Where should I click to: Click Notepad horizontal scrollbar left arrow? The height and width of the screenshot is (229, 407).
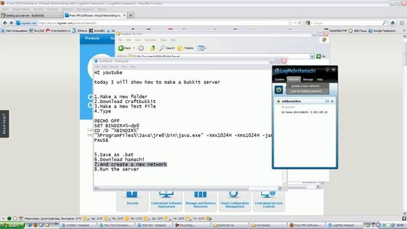[96, 188]
